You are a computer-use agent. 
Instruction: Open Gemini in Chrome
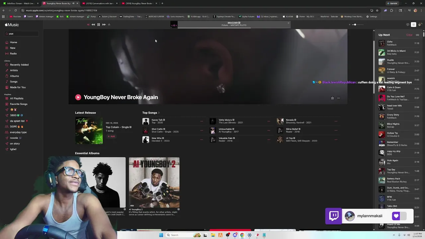click(x=392, y=3)
